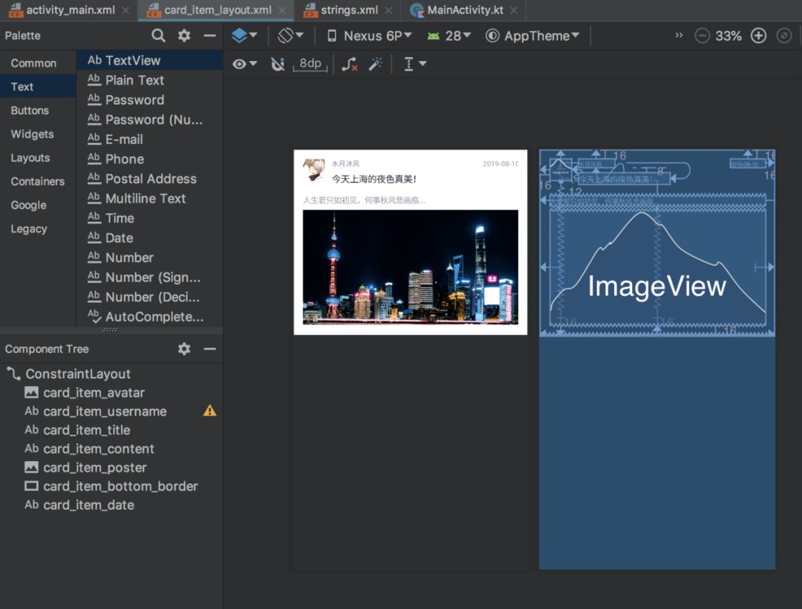Image resolution: width=802 pixels, height=609 pixels.
Task: Minimize the Palette panel
Action: click(210, 36)
